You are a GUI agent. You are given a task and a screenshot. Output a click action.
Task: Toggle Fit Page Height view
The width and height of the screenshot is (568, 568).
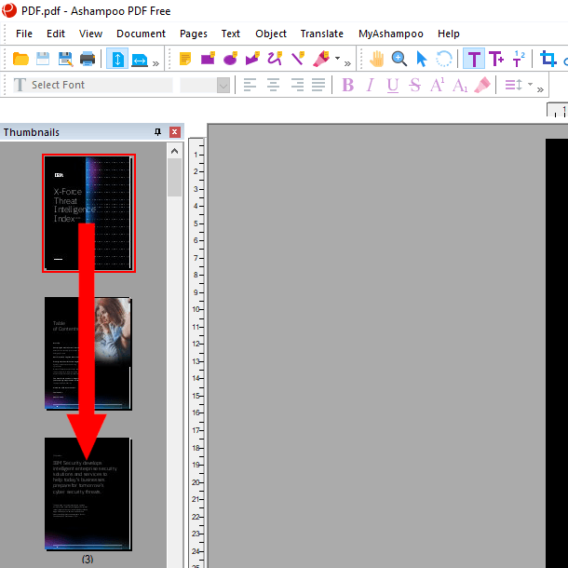[117, 59]
